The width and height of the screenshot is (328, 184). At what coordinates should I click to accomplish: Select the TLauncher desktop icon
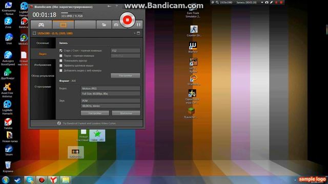click(x=191, y=113)
